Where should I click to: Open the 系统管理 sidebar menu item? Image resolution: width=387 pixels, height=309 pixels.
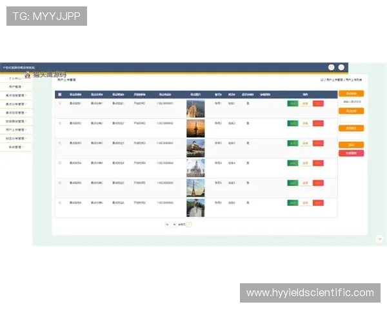point(16,147)
